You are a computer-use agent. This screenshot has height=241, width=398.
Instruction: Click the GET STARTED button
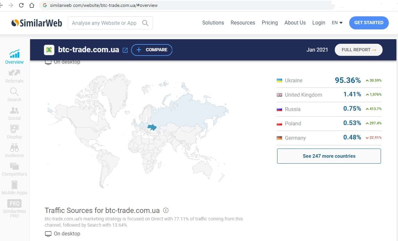(369, 23)
